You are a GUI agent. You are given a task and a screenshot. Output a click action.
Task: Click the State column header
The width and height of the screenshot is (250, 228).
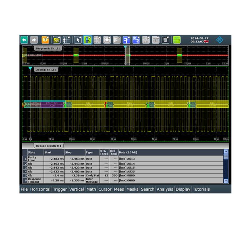[x=35, y=152]
